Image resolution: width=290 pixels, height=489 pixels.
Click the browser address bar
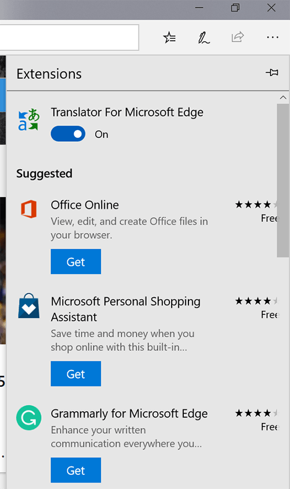tap(69, 37)
